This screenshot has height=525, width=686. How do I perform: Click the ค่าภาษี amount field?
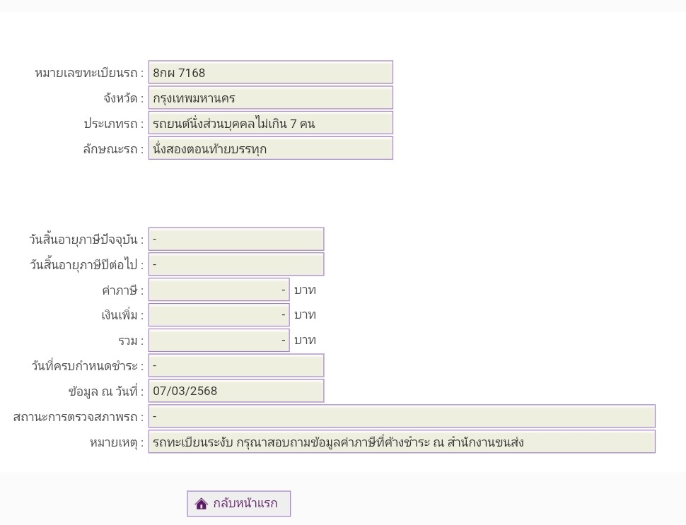click(219, 290)
